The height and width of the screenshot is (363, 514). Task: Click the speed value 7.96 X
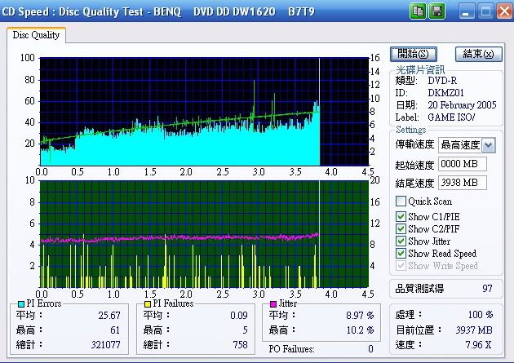coord(478,345)
